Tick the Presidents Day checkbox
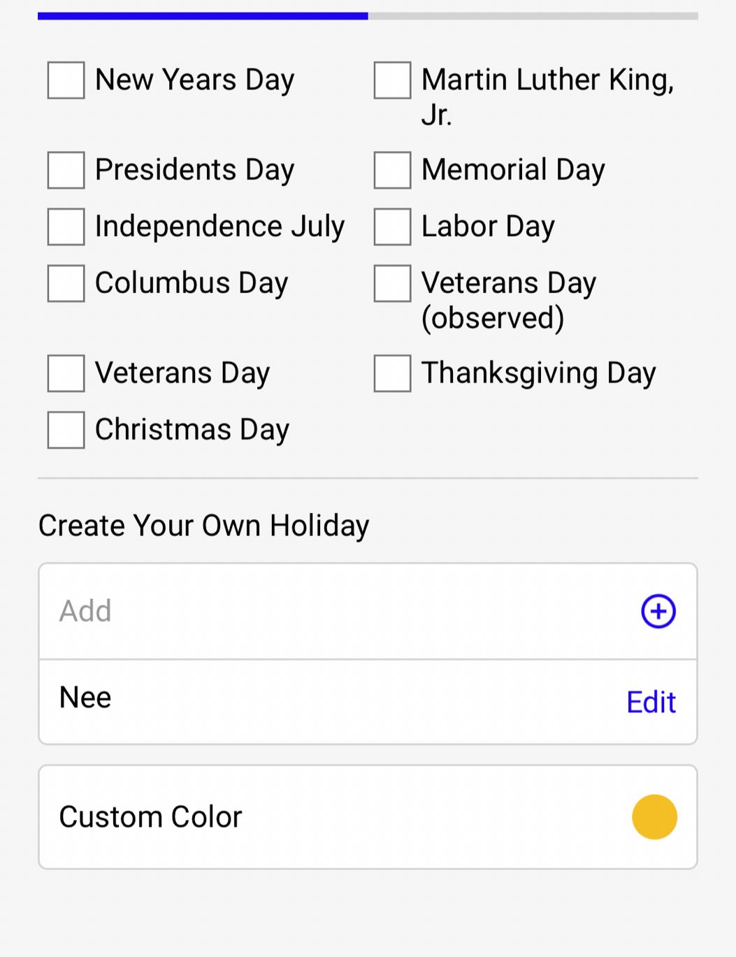The image size is (736, 957). (66, 170)
